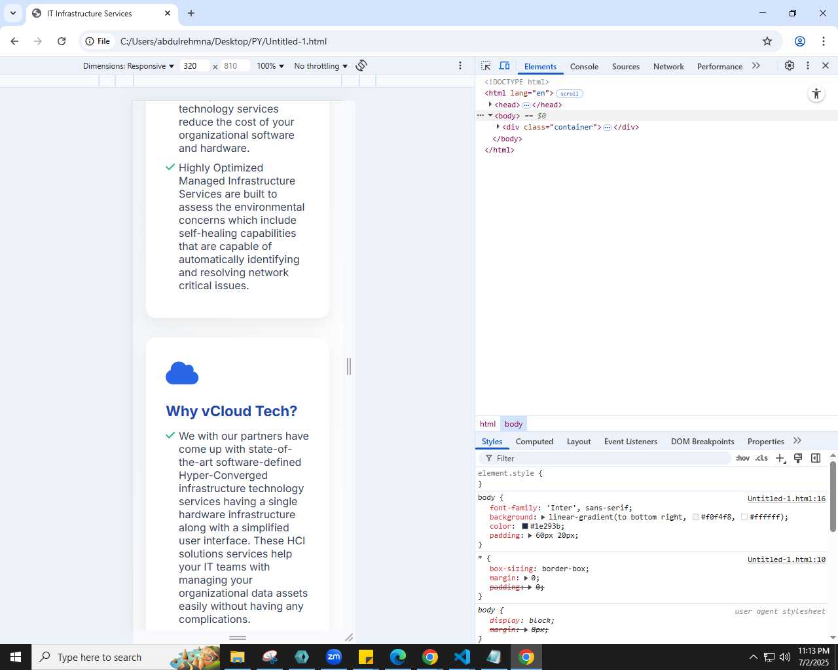Toggle the computed styles sidebar icon
Viewport: 838px width, 670px height.
816,458
